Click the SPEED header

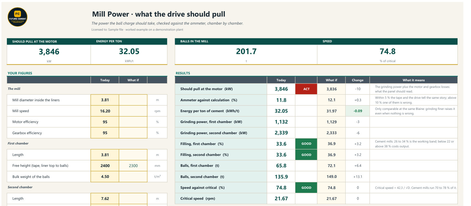click(x=327, y=41)
